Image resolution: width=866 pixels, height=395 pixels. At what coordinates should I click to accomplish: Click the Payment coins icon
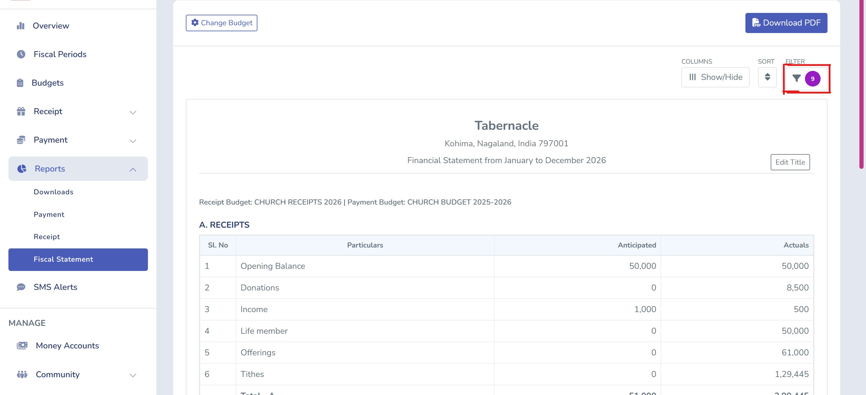click(21, 140)
